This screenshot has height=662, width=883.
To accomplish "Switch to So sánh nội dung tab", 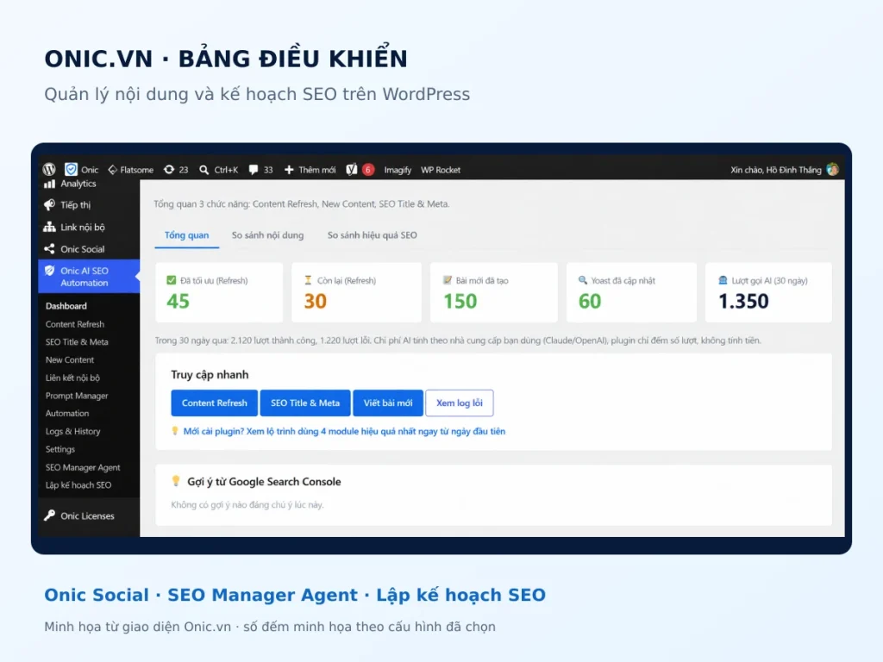I will pos(267,235).
